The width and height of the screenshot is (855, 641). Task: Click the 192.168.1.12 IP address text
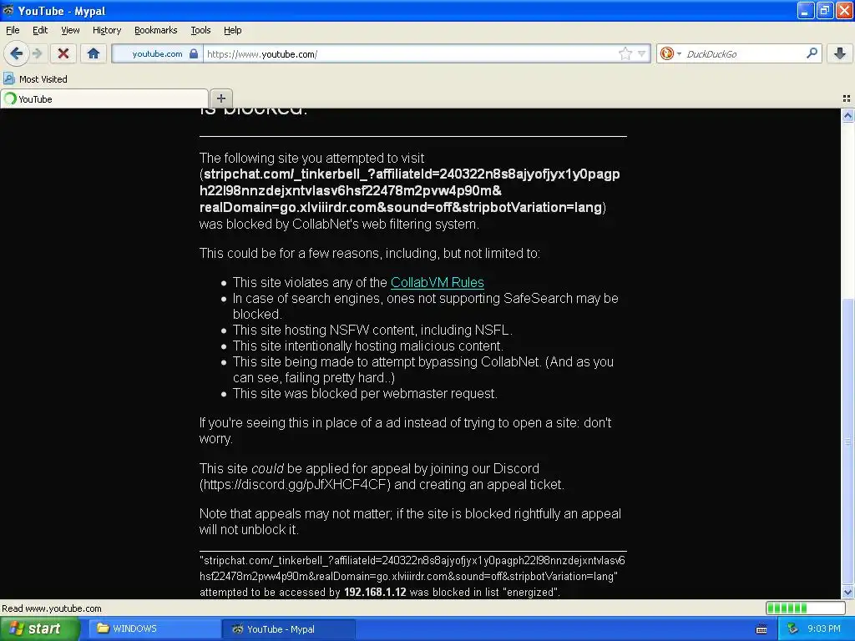[375, 592]
